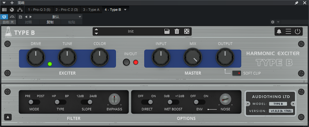Click the EMPHASIS rotary selector

point(114,99)
